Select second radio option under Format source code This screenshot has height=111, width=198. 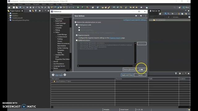[x=79, y=30]
